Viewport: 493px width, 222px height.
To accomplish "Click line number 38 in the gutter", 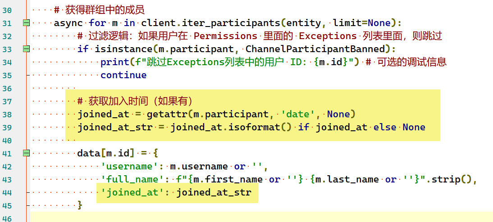I will (x=8, y=114).
